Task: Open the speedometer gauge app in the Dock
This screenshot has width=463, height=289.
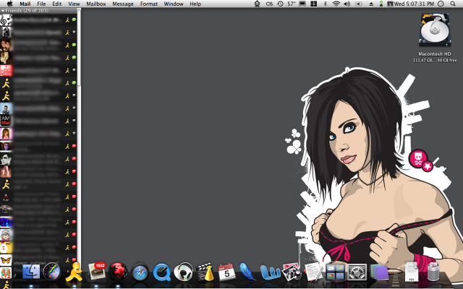Action: 52,272
